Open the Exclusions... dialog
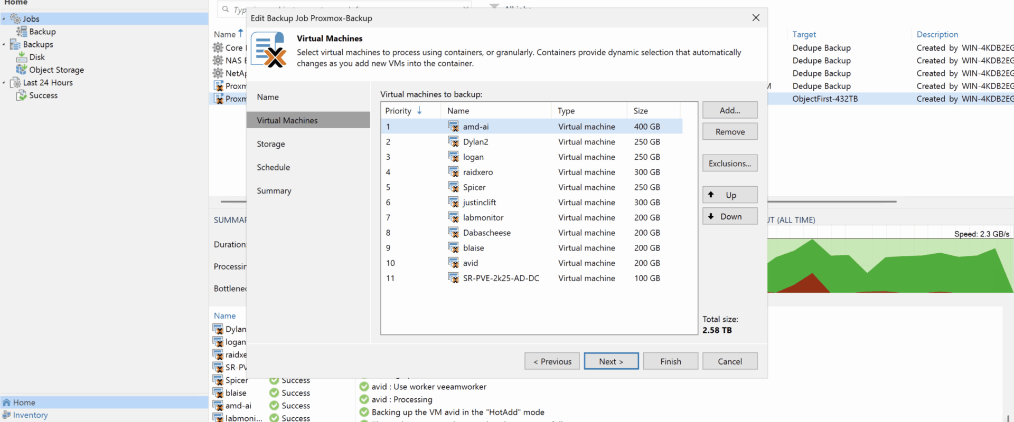The width and height of the screenshot is (1014, 422). (x=730, y=164)
